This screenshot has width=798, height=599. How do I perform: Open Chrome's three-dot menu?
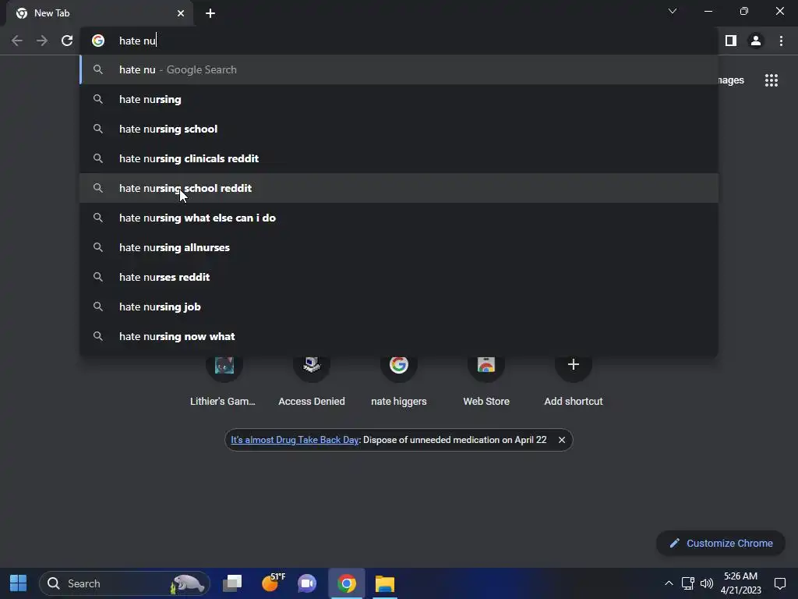(781, 41)
